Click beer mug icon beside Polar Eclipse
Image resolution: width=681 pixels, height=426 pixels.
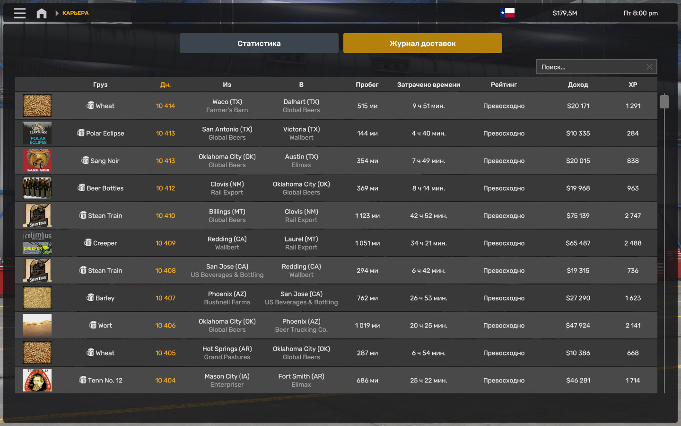coord(81,133)
